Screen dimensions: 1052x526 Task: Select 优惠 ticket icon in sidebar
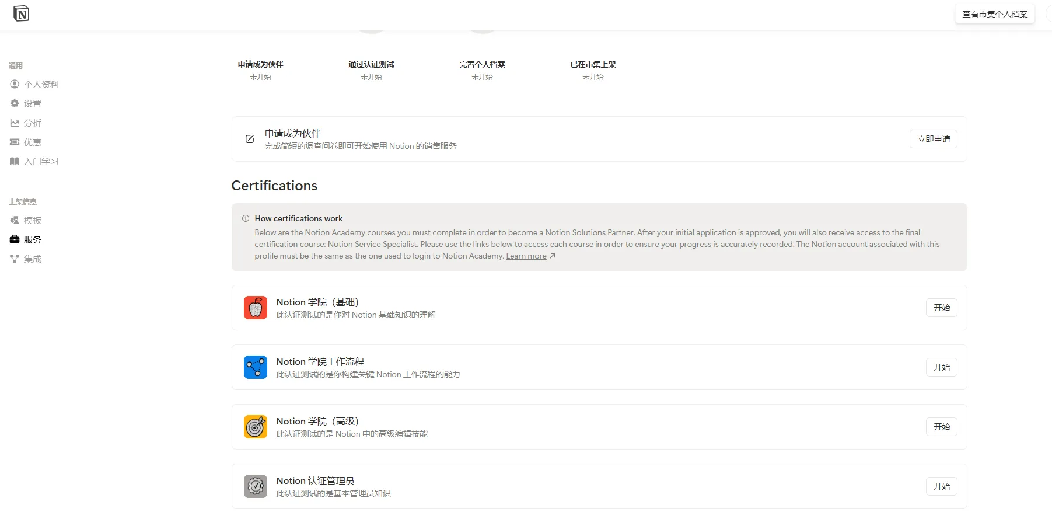(x=15, y=142)
